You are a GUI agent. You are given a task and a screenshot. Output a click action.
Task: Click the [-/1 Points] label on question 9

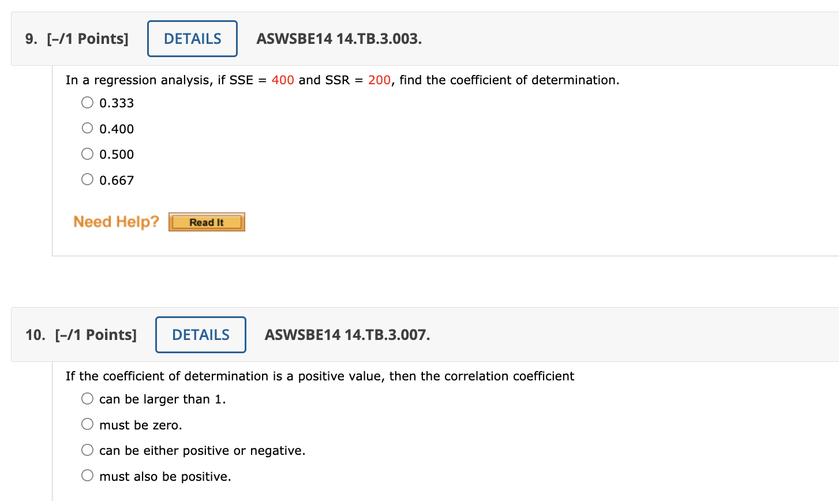[x=87, y=38]
